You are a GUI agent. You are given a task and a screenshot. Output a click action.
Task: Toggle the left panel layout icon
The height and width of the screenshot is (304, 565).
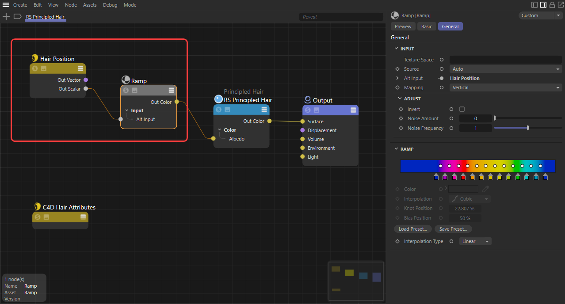pos(534,5)
